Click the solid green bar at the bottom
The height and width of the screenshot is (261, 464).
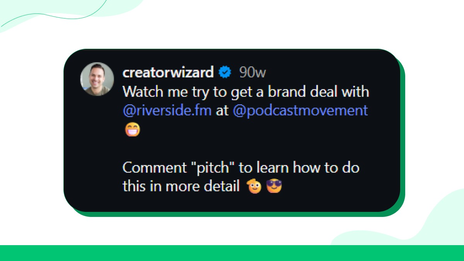(232, 253)
